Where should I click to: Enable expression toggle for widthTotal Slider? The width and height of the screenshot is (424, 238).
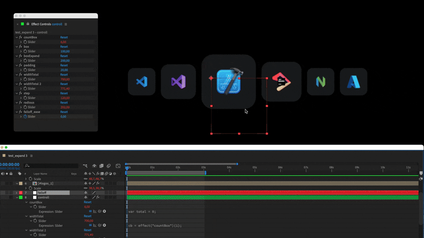pos(90,225)
